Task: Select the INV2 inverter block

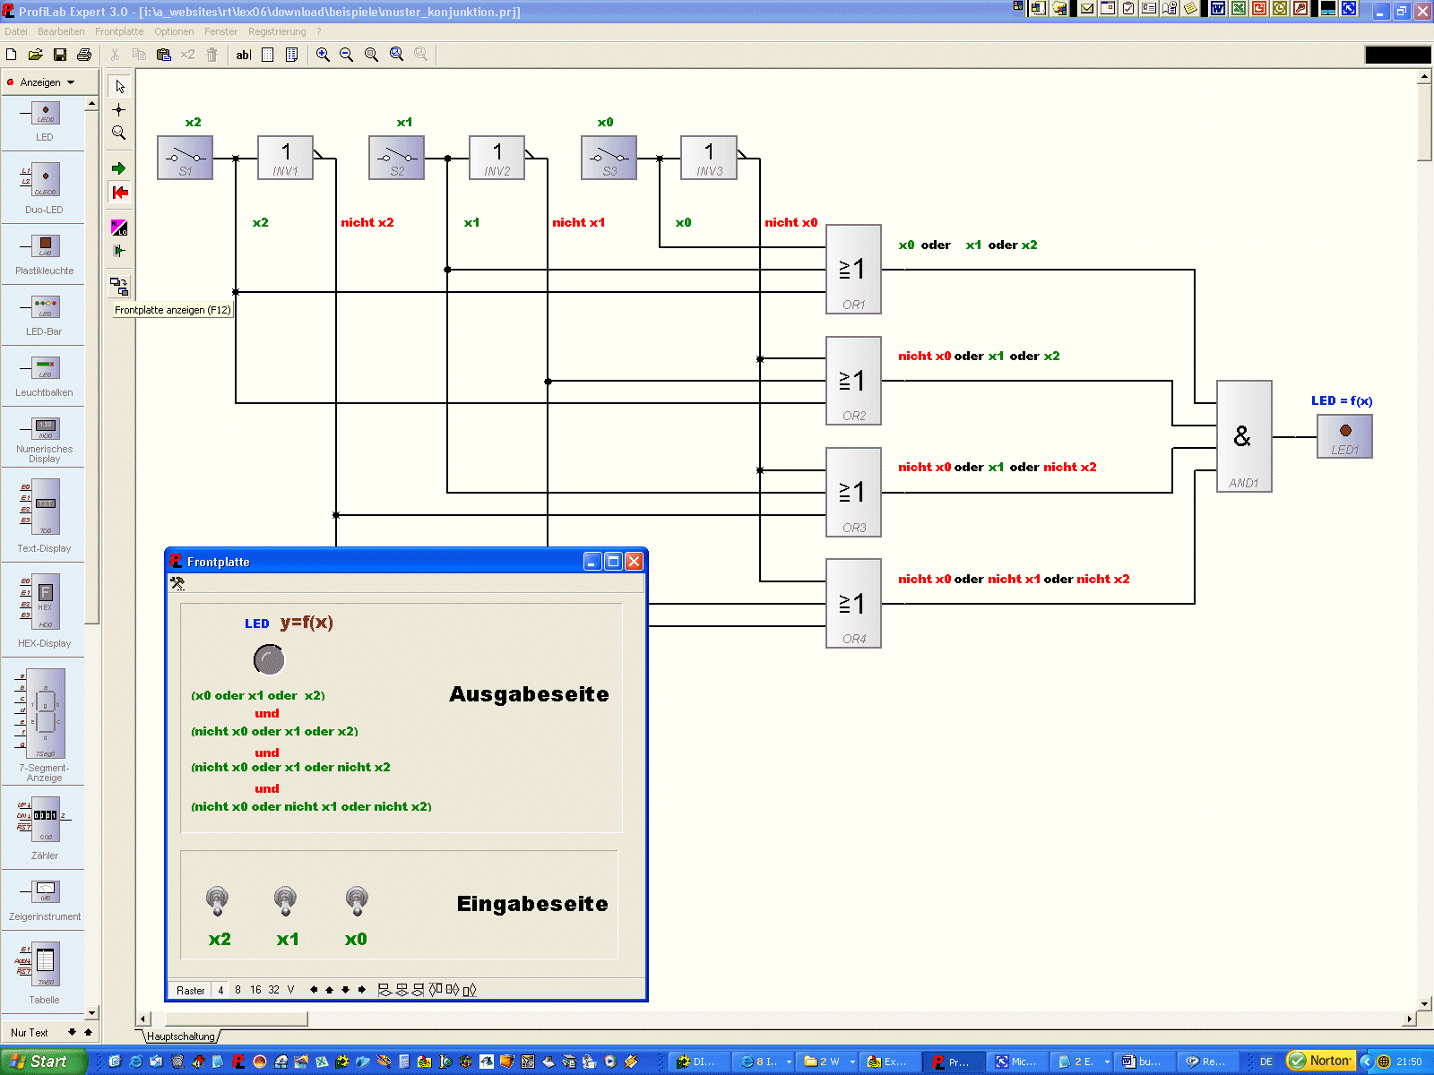Action: (497, 158)
